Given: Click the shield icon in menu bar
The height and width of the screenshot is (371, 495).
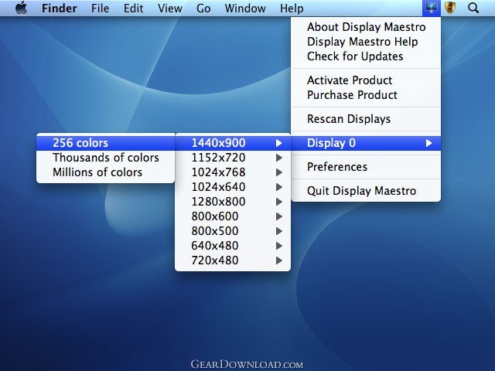Looking at the screenshot, I should (449, 9).
